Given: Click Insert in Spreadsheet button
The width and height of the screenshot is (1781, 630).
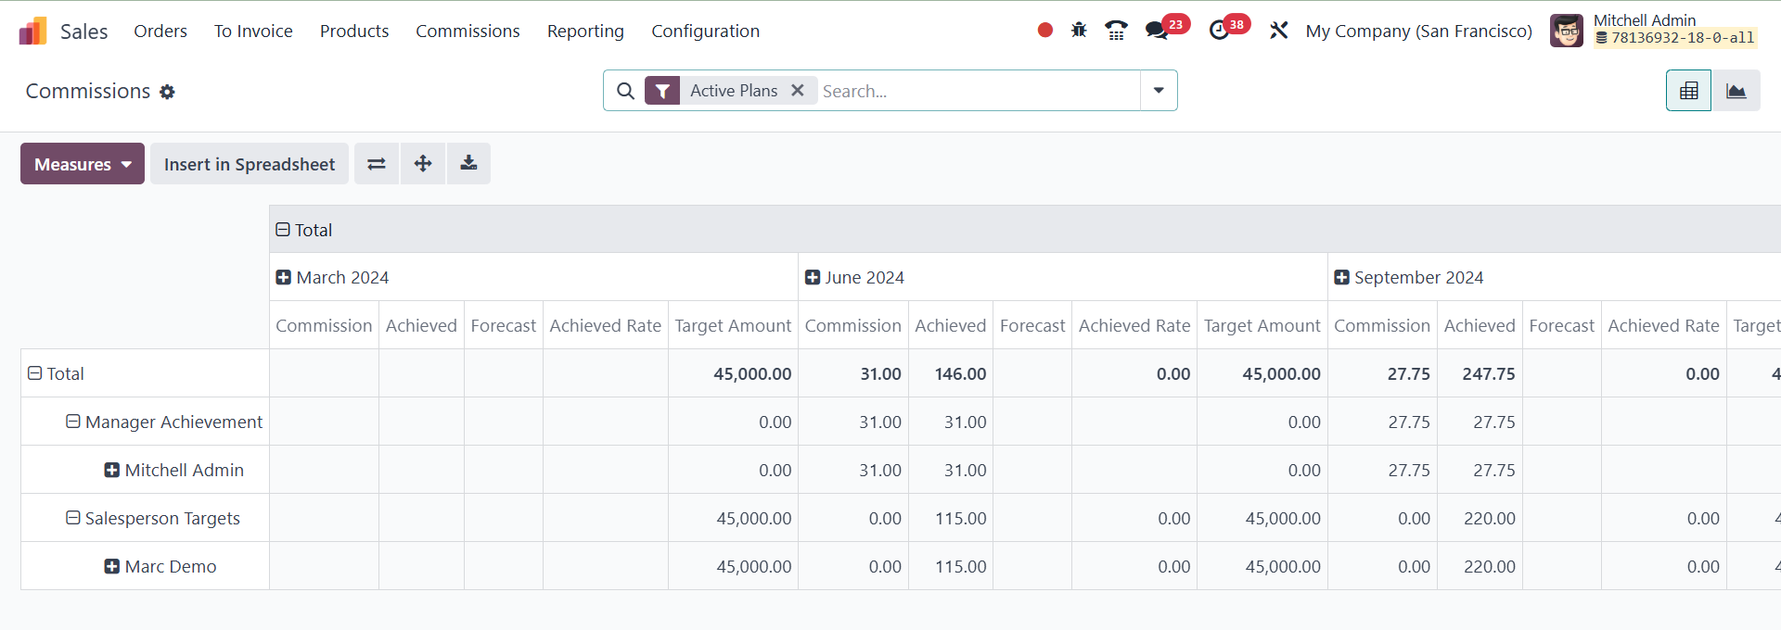Looking at the screenshot, I should [x=250, y=164].
